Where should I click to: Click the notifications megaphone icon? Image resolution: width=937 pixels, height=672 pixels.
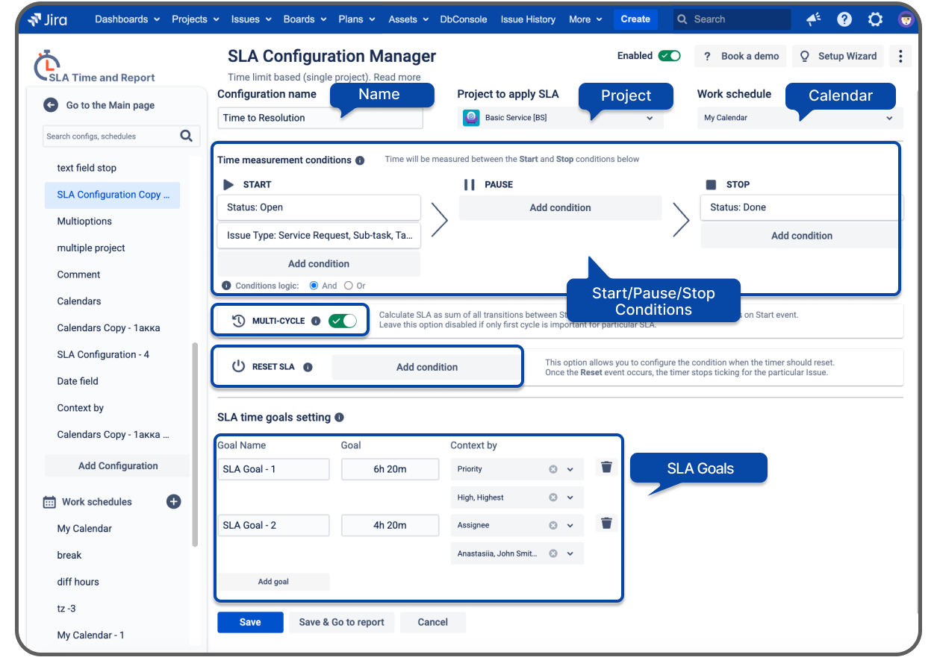click(x=814, y=19)
